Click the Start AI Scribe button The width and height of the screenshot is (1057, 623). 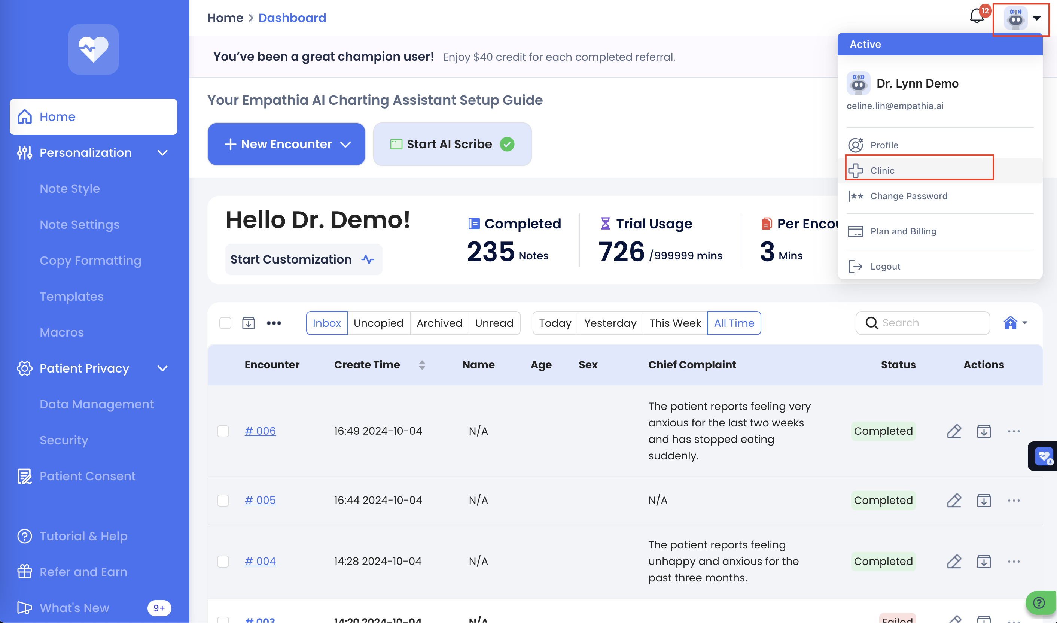point(452,144)
